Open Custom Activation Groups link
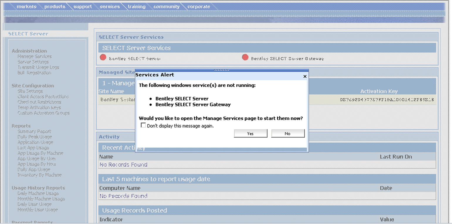452x224 pixels. pos(43,113)
